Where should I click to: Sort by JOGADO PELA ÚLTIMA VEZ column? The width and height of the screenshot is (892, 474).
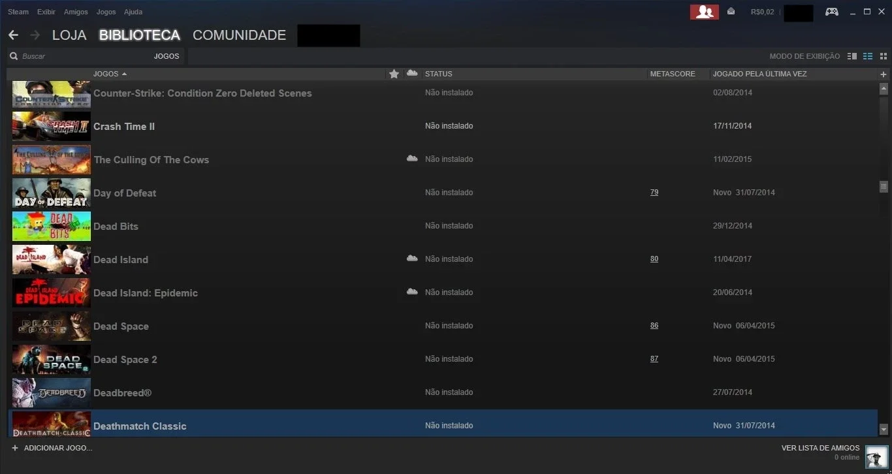pos(760,74)
